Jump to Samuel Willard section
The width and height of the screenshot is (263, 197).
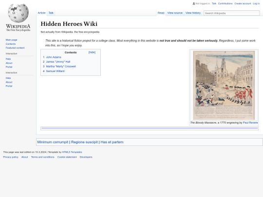[55, 71]
